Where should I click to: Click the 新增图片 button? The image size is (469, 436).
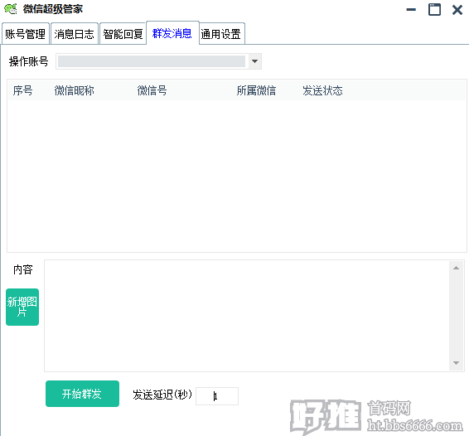click(22, 307)
